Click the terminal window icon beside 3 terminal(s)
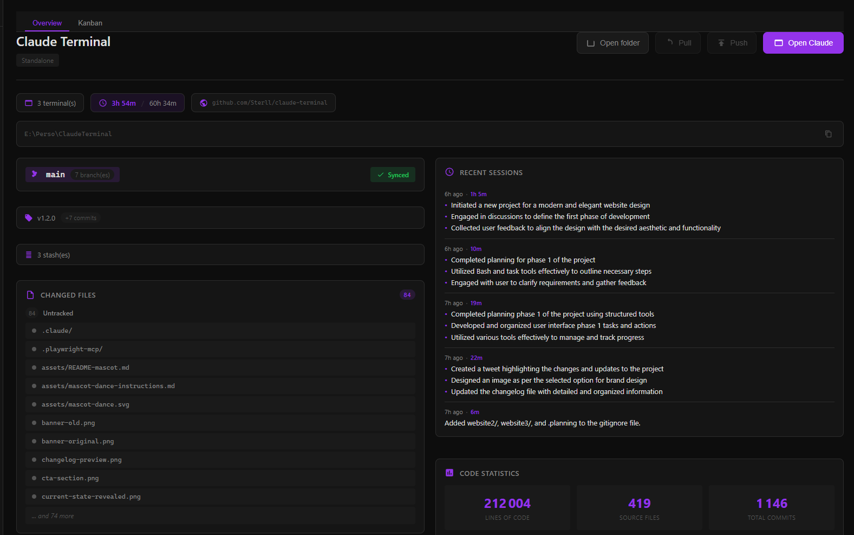 (x=29, y=103)
